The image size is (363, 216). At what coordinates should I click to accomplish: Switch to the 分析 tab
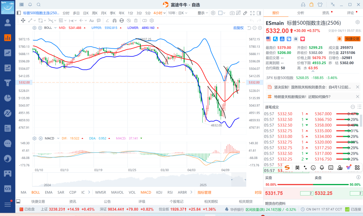pos(301,13)
